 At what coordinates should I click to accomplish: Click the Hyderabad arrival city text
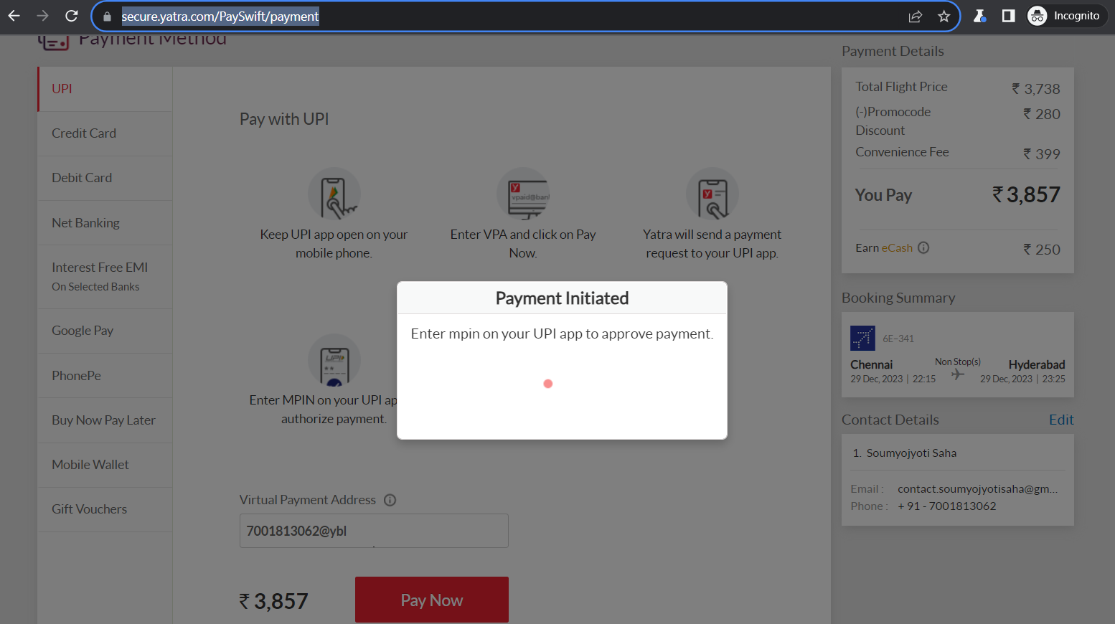point(1037,364)
